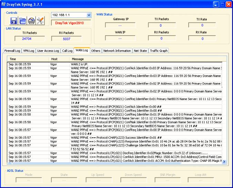Select the User Access Log tab

tap(48, 51)
